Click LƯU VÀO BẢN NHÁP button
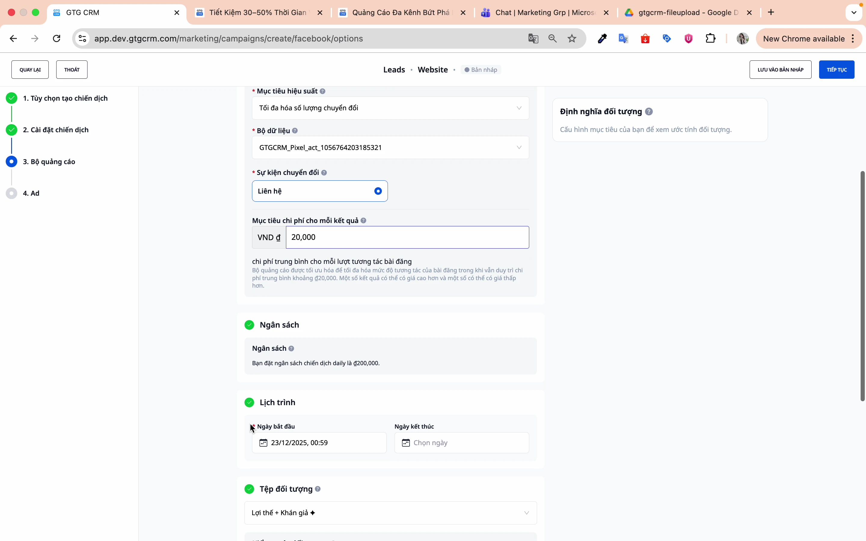 point(780,70)
